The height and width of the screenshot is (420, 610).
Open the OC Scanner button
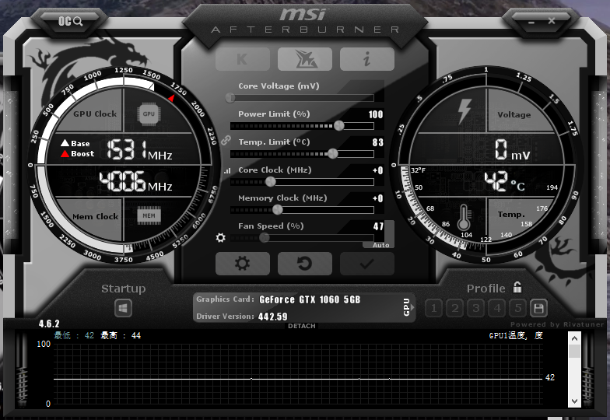[70, 21]
